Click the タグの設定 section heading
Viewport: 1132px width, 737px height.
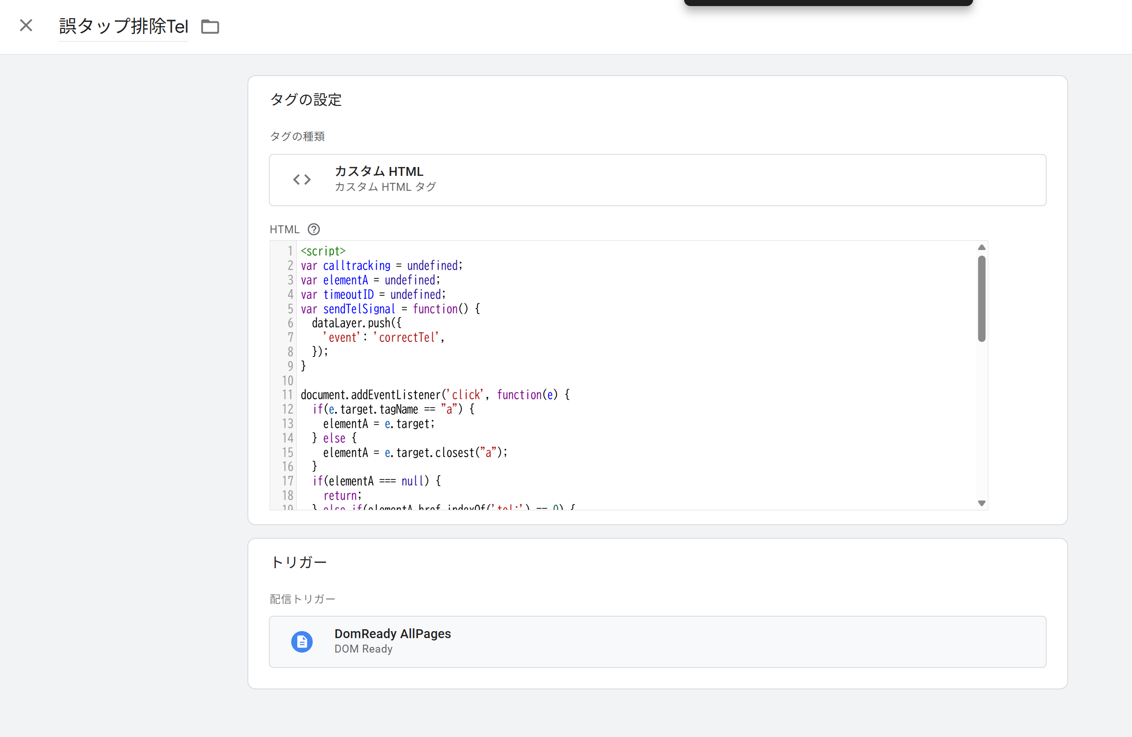pos(306,100)
